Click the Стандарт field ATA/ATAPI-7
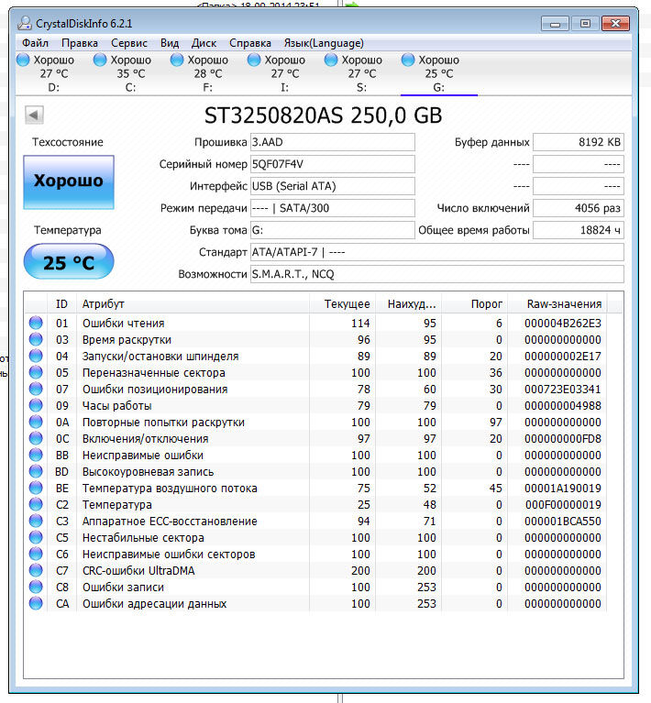Image resolution: width=651 pixels, height=703 pixels. point(437,252)
